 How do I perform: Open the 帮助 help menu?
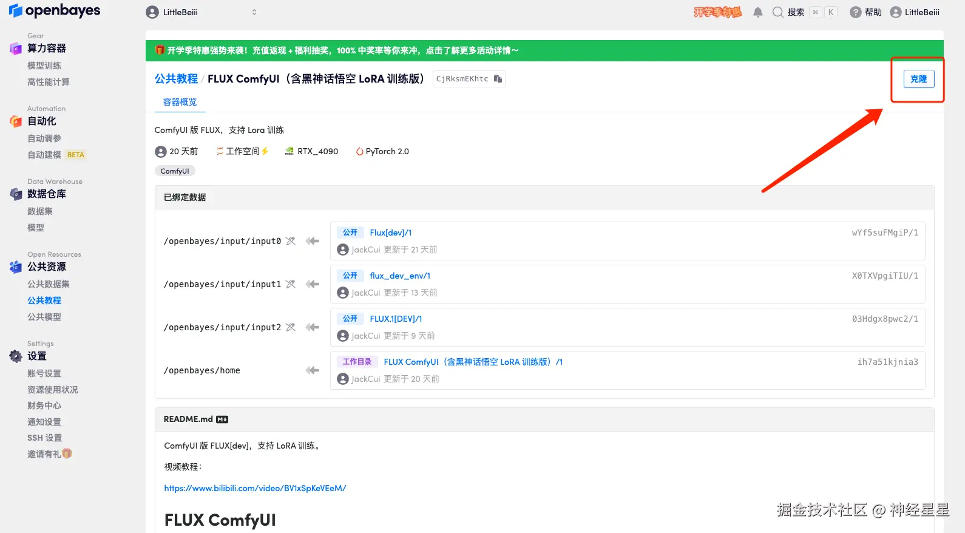coord(865,12)
